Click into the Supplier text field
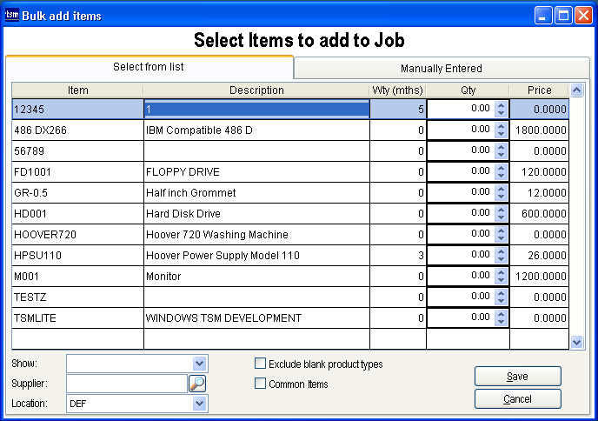 click(x=127, y=384)
